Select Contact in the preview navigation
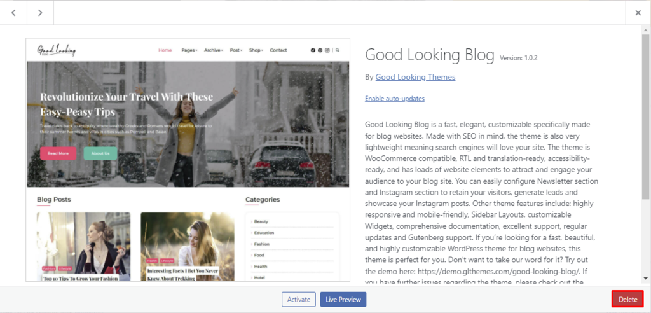651x313 pixels. pos(278,50)
